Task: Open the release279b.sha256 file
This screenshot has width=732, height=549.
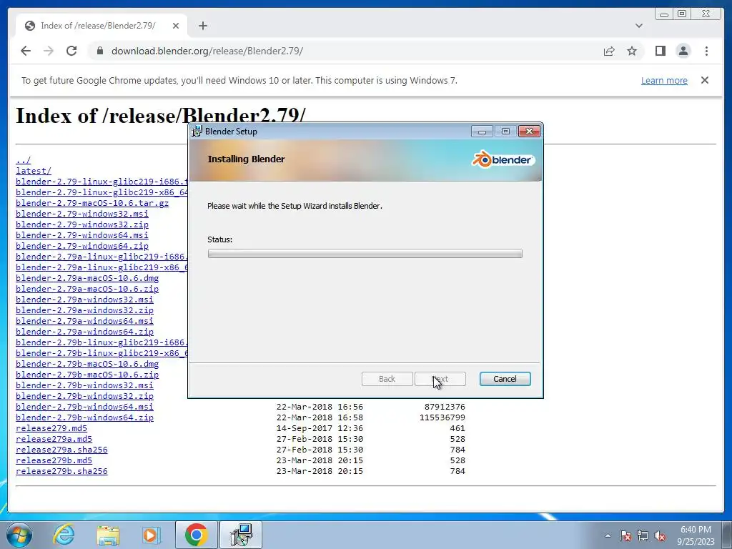Action: (x=61, y=472)
